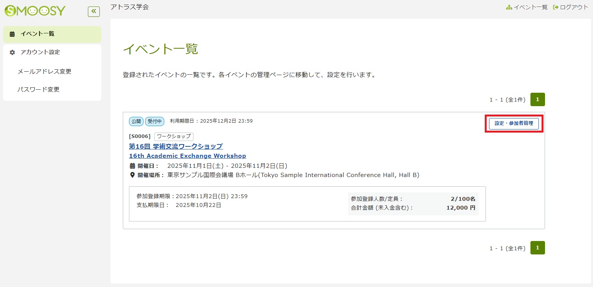Select メールアドレス変更 in the sidebar
The image size is (593, 287).
point(45,71)
